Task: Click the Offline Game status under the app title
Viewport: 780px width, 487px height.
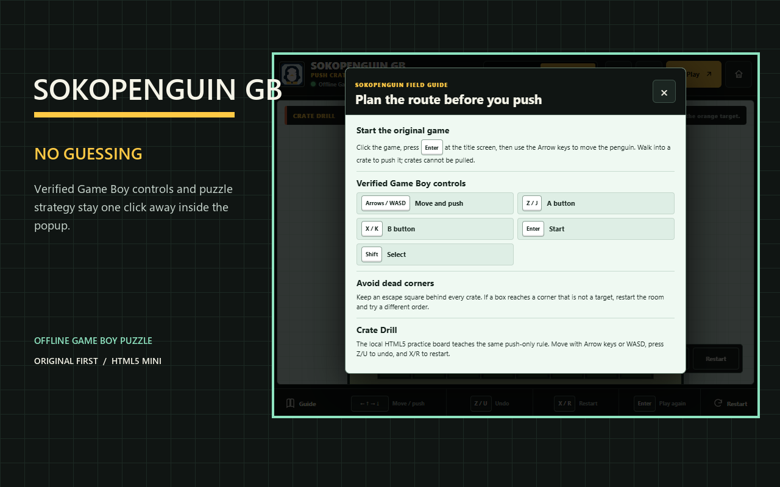Action: [x=328, y=84]
